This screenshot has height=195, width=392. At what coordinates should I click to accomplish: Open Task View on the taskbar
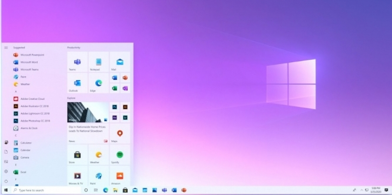[96, 190]
